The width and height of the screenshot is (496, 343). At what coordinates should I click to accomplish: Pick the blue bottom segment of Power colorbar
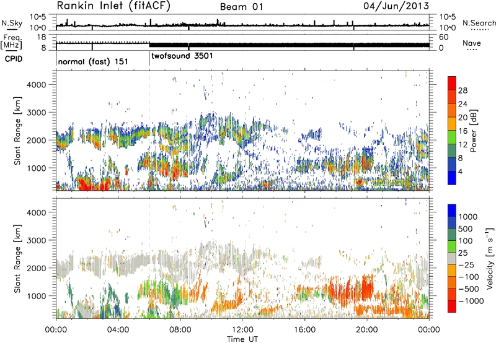(452, 178)
